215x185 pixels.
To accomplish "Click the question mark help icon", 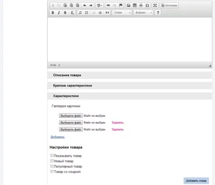I will tap(158, 13).
